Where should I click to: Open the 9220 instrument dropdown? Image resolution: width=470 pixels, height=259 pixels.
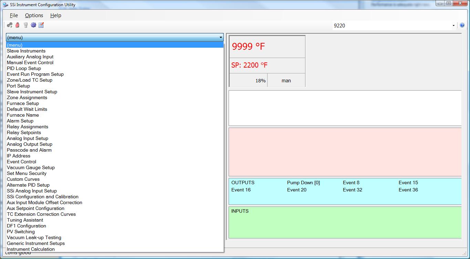click(453, 25)
